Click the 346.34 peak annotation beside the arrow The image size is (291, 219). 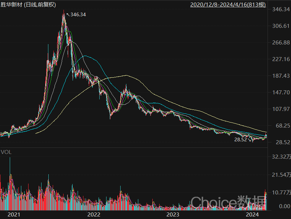tap(78, 14)
